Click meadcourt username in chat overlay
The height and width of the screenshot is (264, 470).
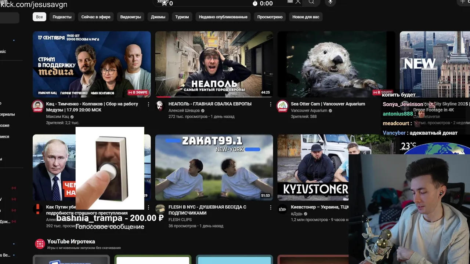[396, 124]
